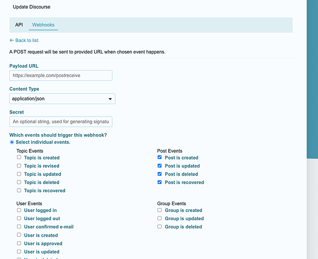Image resolution: width=318 pixels, height=259 pixels.
Task: Check User logged in checkbox
Action: click(19, 210)
